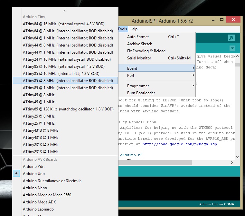245x216 pixels.
Task: Select ATtiny85 @ 8 MHz internal oscillator board
Action: click(65, 81)
